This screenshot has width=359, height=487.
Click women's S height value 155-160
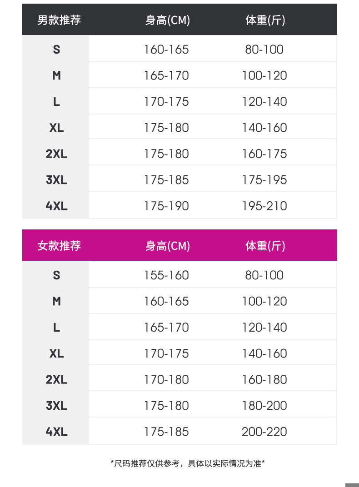tap(166, 275)
